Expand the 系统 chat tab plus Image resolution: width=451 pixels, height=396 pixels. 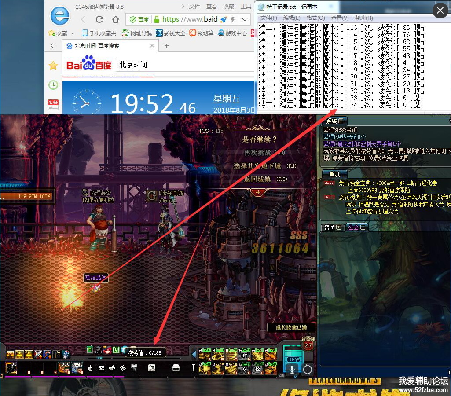coord(341,121)
